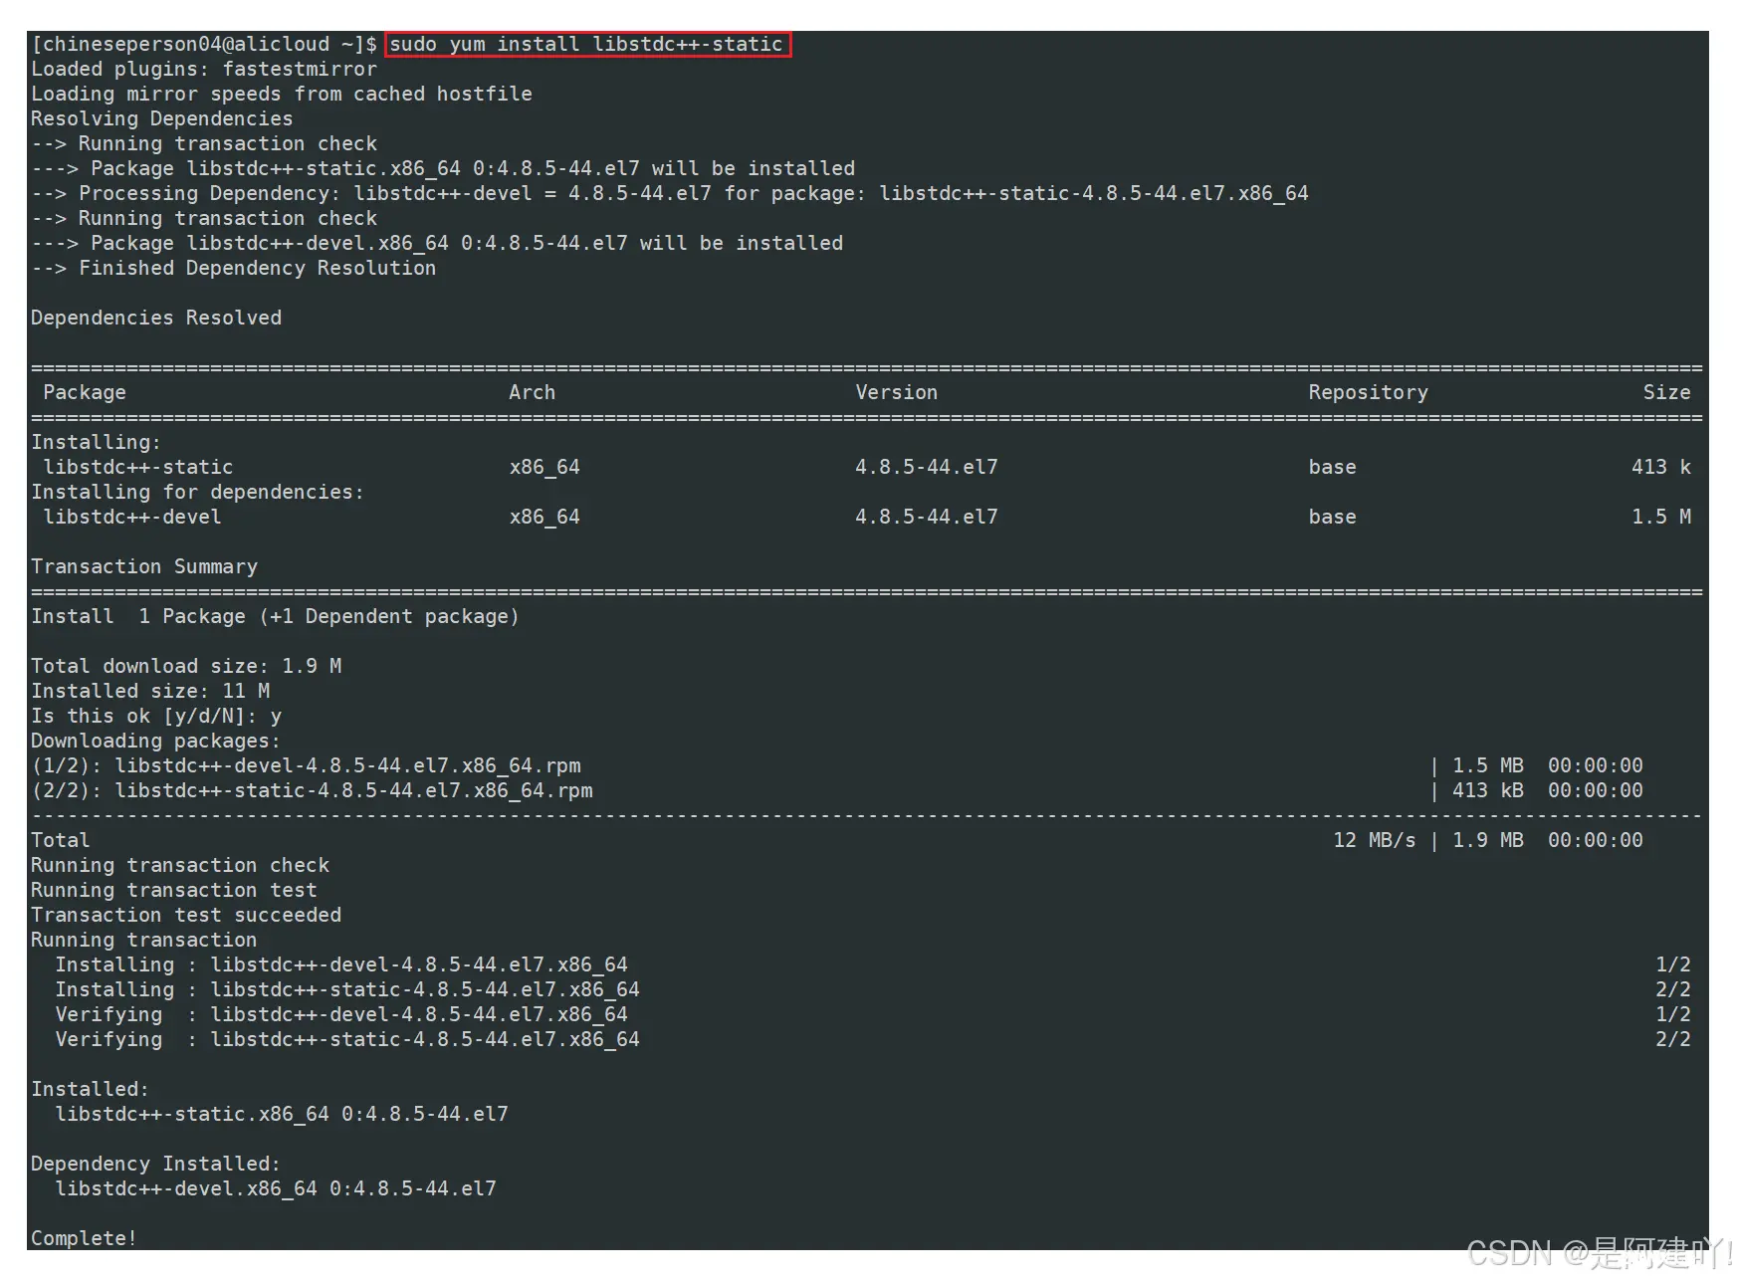Click the '413 k' size value
The height and width of the screenshot is (1283, 1738).
pos(1661,467)
